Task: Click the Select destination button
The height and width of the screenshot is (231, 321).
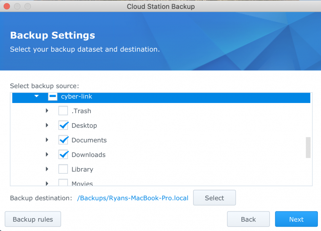Action: click(214, 198)
